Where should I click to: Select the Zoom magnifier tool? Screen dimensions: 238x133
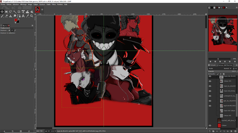(32, 16)
